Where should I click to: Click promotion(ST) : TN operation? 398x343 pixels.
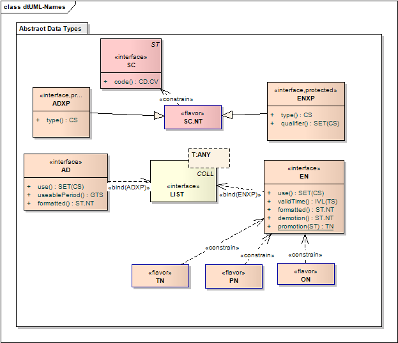tap(305, 227)
